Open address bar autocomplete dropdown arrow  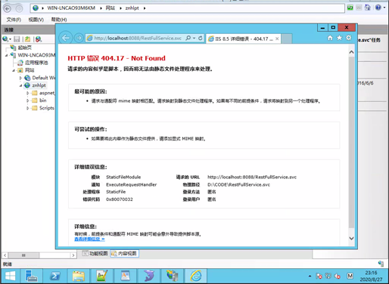[x=194, y=38]
